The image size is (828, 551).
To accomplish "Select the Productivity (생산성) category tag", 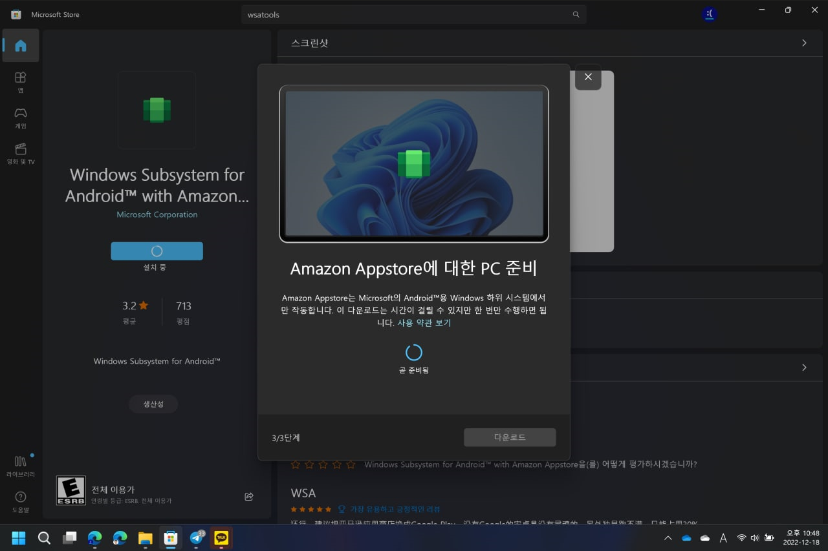I will pos(153,404).
